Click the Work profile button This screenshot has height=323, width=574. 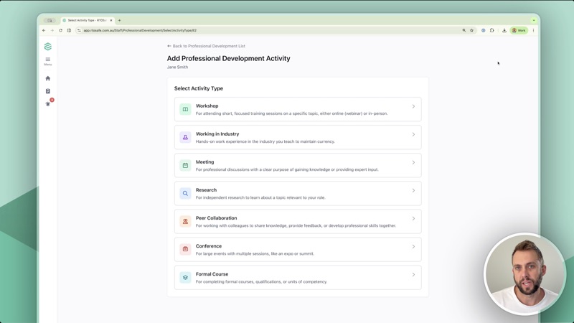tap(519, 30)
